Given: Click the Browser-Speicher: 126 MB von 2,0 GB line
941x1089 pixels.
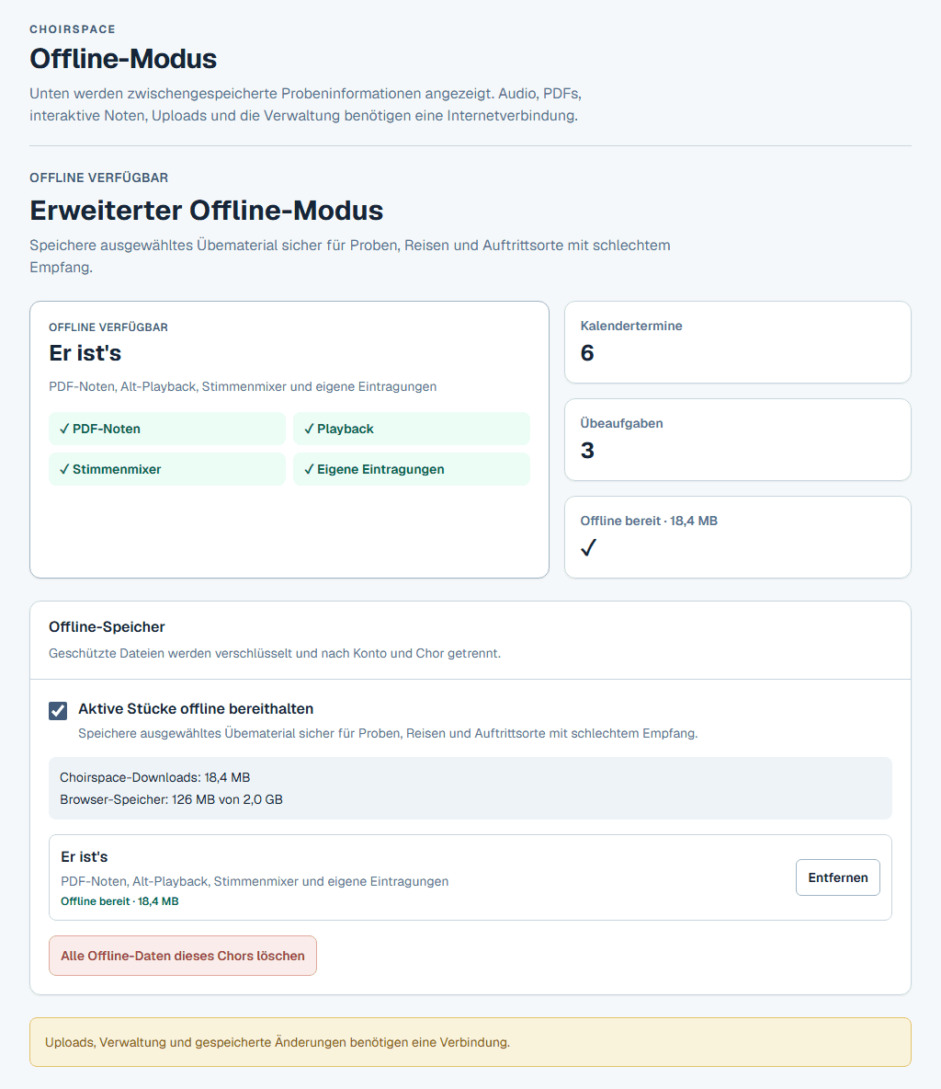Looking at the screenshot, I should 172,799.
